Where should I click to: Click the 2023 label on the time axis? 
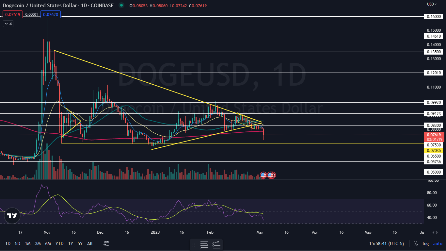[x=155, y=232]
